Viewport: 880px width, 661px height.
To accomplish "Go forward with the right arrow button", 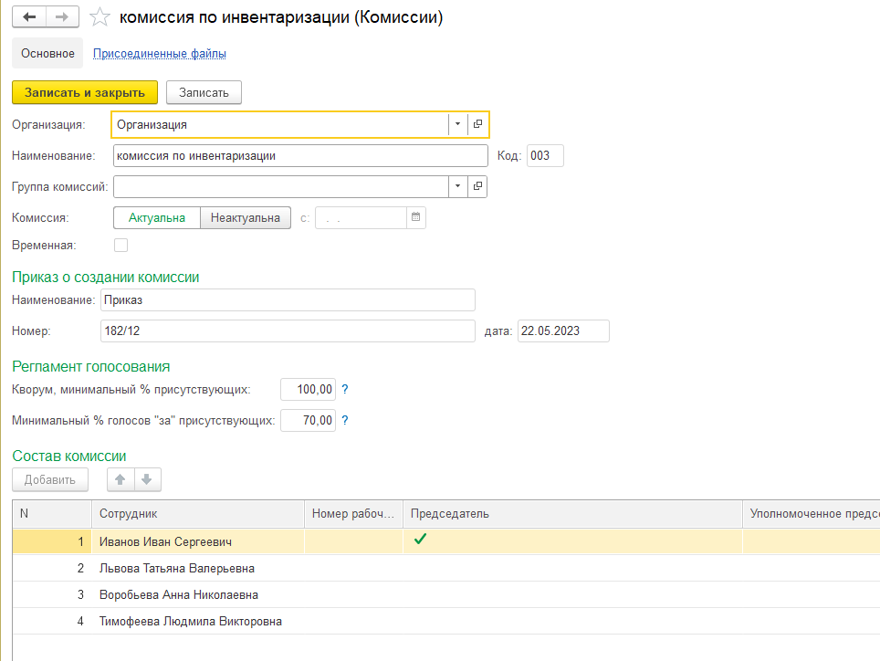I will click(x=62, y=16).
